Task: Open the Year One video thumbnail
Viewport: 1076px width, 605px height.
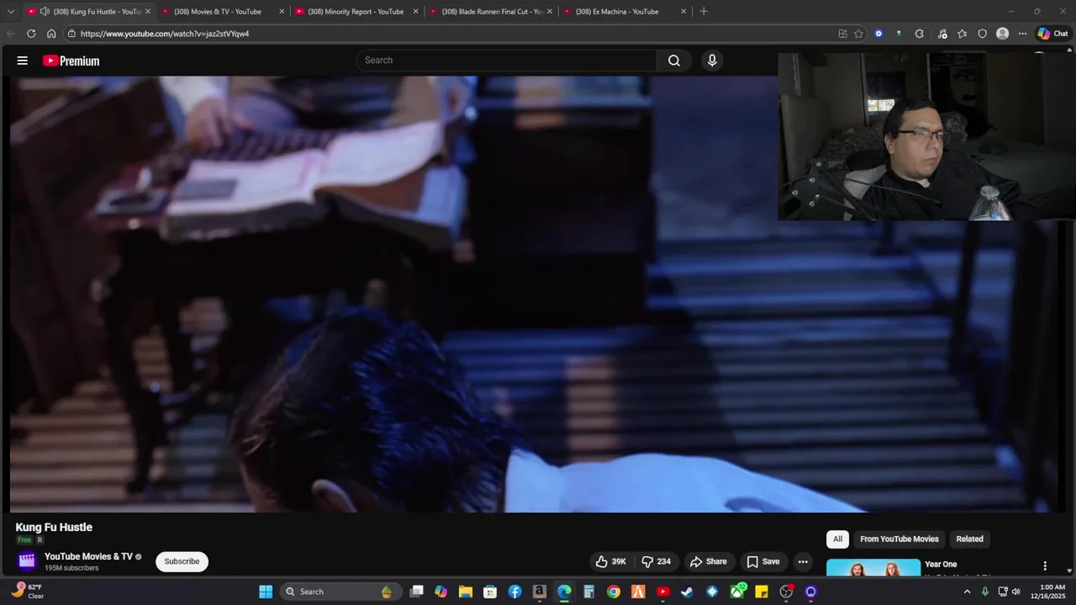Action: pos(873,568)
